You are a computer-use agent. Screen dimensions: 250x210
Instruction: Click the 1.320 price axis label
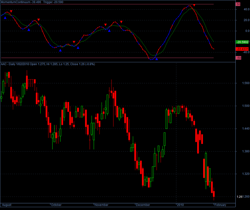[x=246, y=174]
